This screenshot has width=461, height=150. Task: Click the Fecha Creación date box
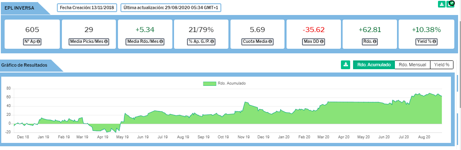point(87,7)
